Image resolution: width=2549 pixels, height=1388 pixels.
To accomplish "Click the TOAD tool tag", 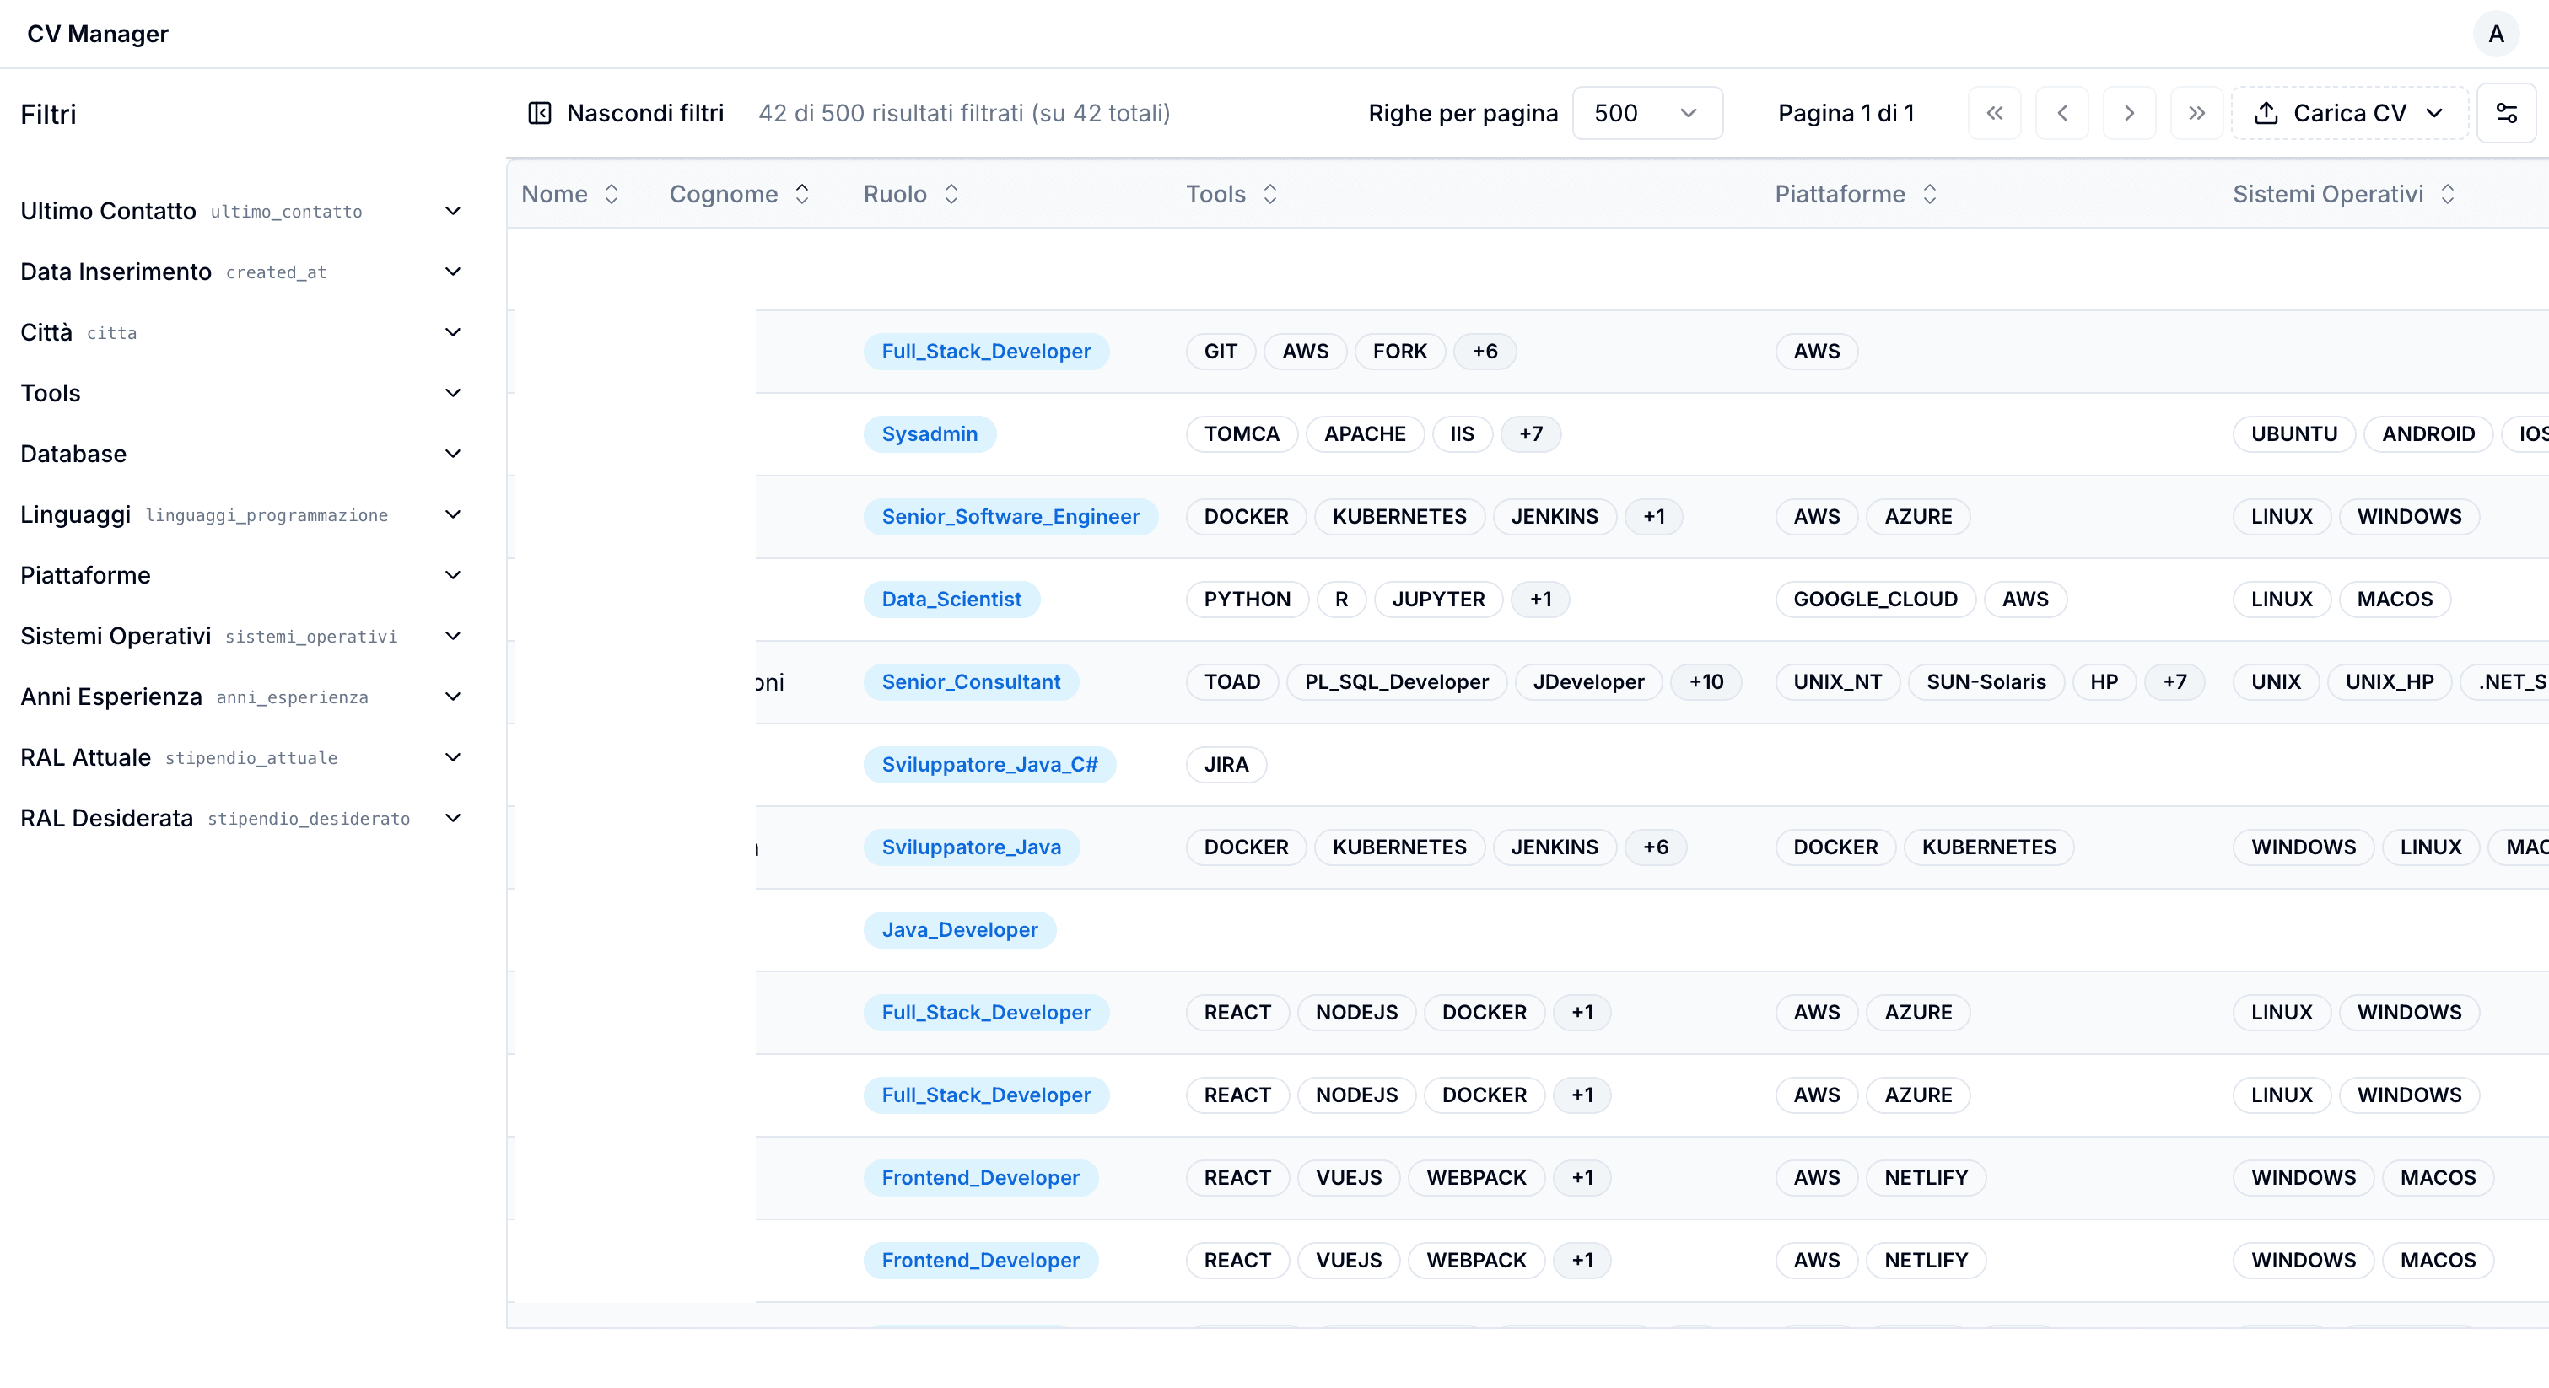I will 1232,681.
